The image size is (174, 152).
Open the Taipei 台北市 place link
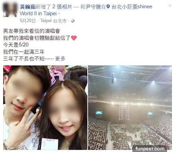[x=53, y=21]
